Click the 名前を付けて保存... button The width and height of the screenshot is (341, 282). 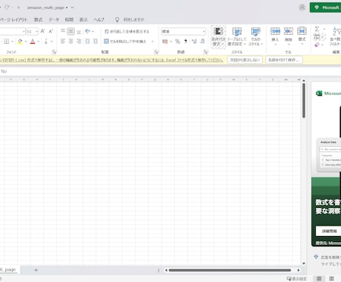(284, 60)
